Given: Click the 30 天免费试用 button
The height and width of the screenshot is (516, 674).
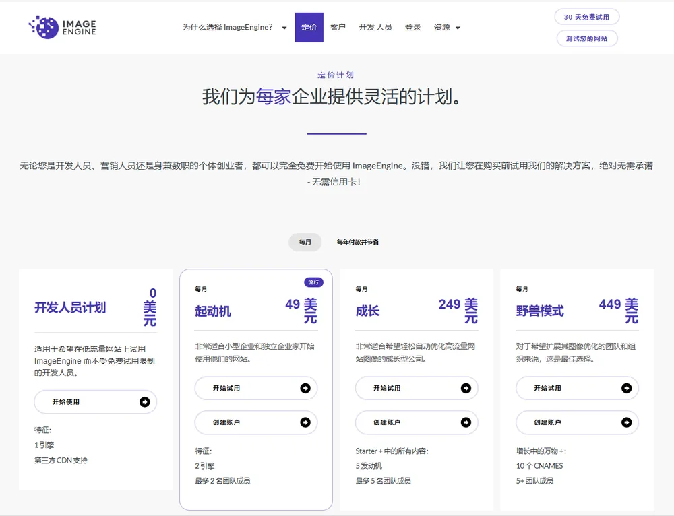Looking at the screenshot, I should click(x=586, y=16).
